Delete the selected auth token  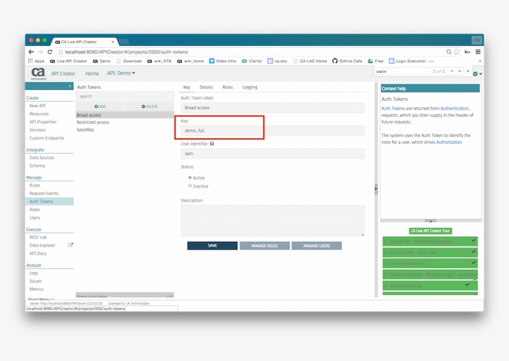(150, 107)
